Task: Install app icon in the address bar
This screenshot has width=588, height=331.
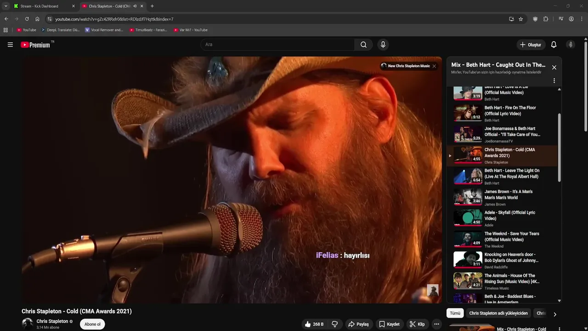Action: 511,19
